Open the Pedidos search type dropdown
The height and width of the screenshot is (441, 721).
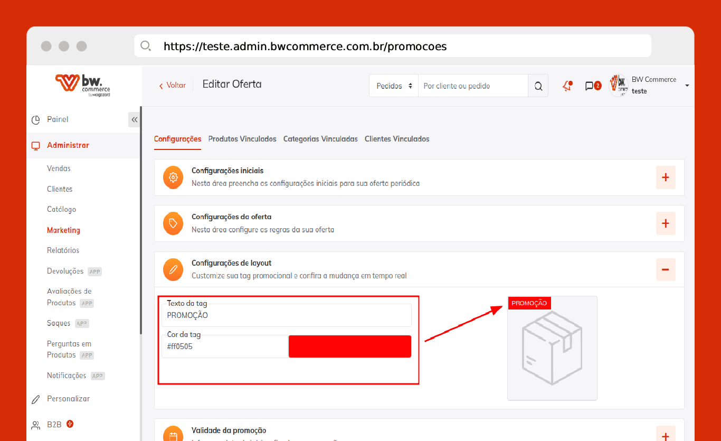coord(394,86)
